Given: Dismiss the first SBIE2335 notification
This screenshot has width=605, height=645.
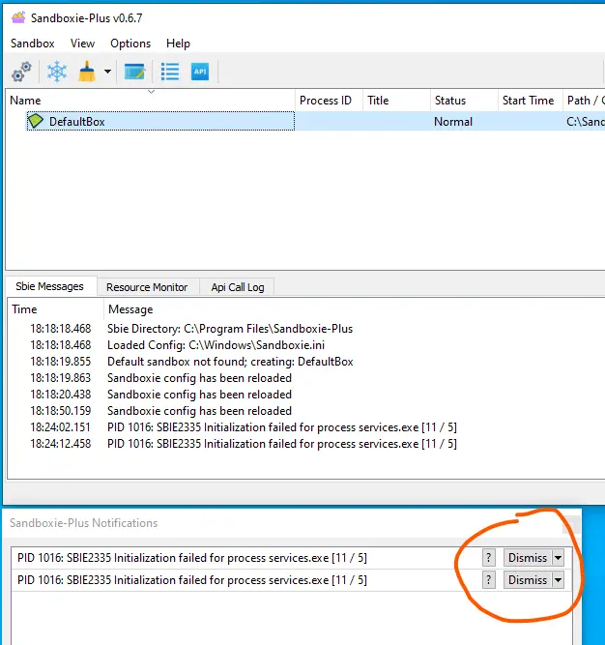Looking at the screenshot, I should [x=528, y=558].
